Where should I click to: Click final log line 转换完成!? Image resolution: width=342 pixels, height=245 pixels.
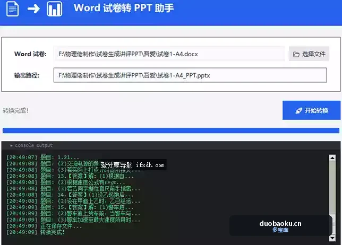point(36,232)
